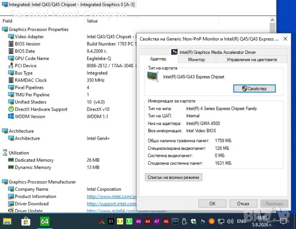296x229 pixels.
Task: Click the value 350 MHz
Action: tap(95, 80)
